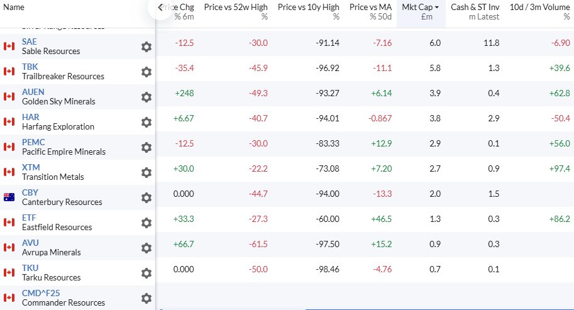Viewport: 574px width, 310px height.
Task: Select the -50.4 volume value for HAR
Action: point(561,119)
